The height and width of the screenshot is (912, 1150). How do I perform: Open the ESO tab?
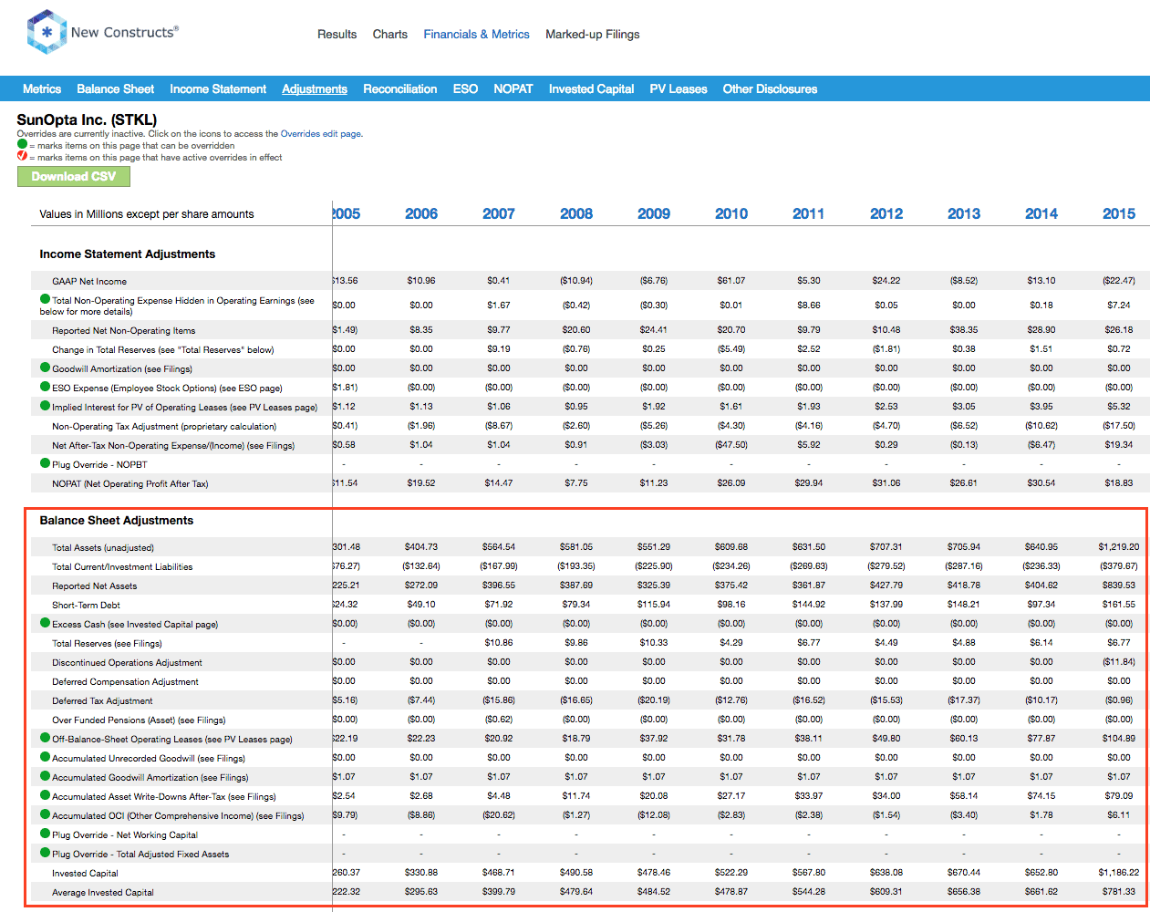(x=465, y=88)
